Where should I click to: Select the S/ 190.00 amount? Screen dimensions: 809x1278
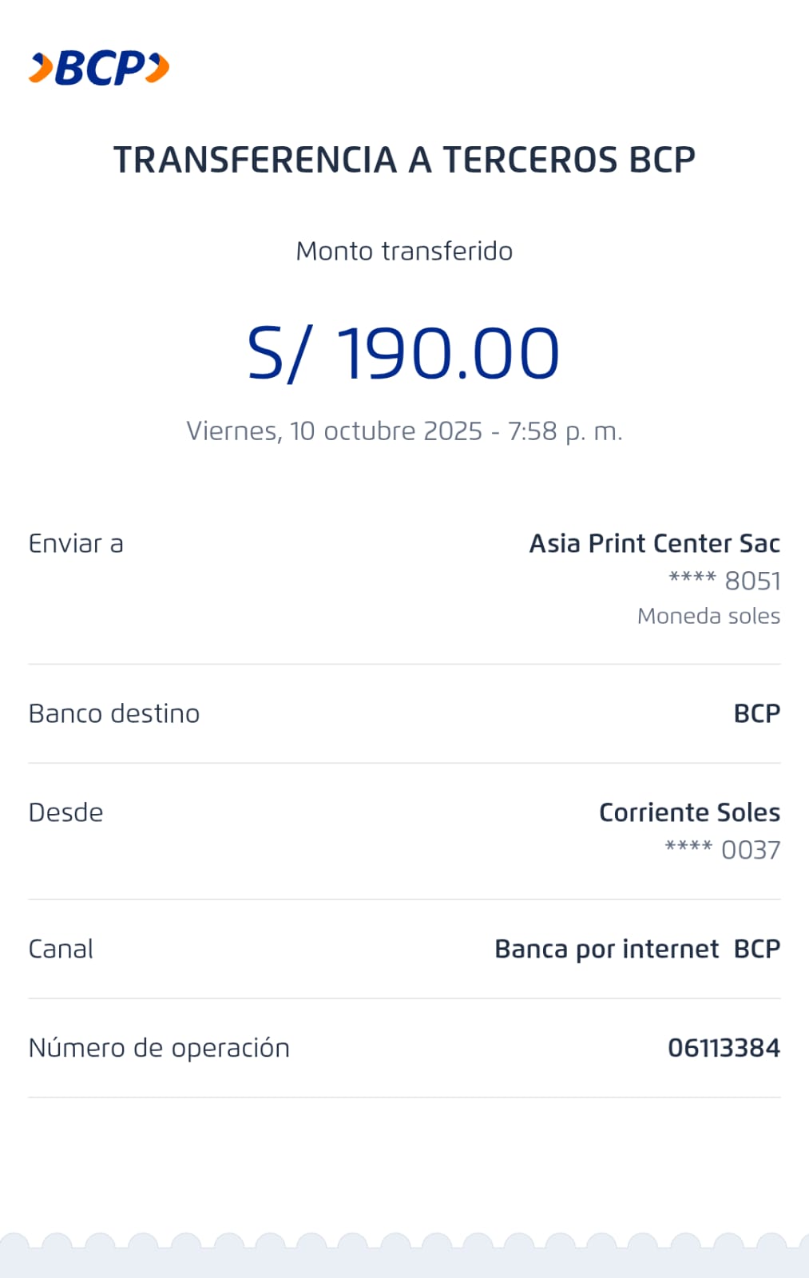(x=403, y=353)
